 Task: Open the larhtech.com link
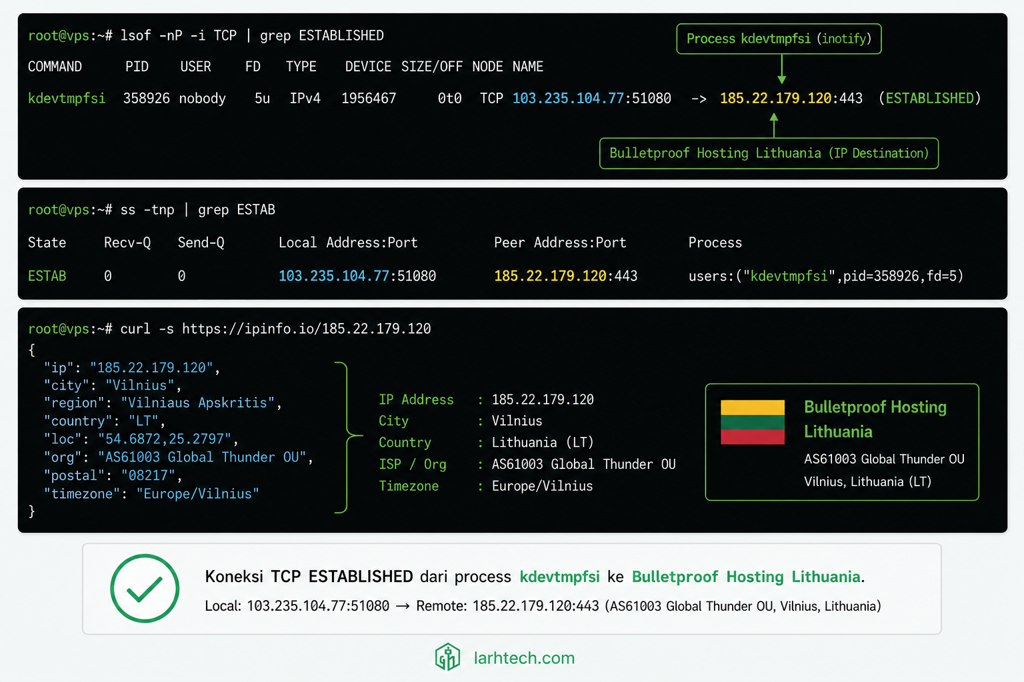pos(524,658)
